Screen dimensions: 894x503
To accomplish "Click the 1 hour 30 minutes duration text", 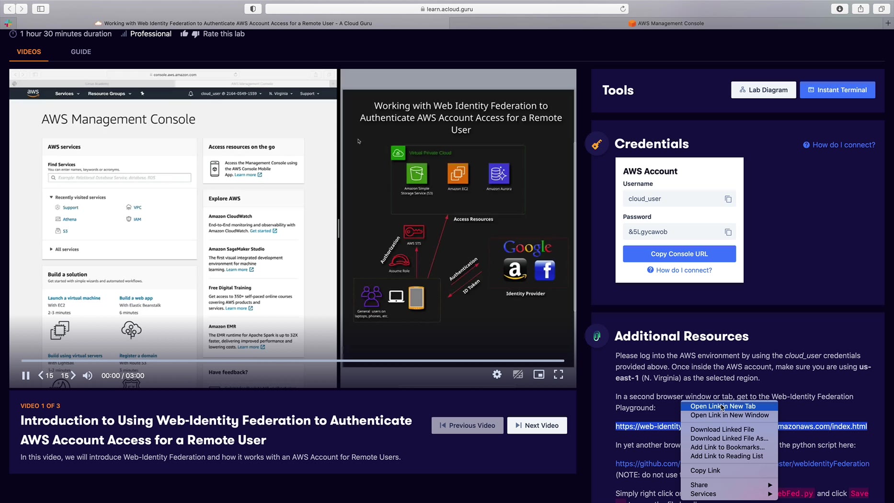I will click(x=66, y=34).
